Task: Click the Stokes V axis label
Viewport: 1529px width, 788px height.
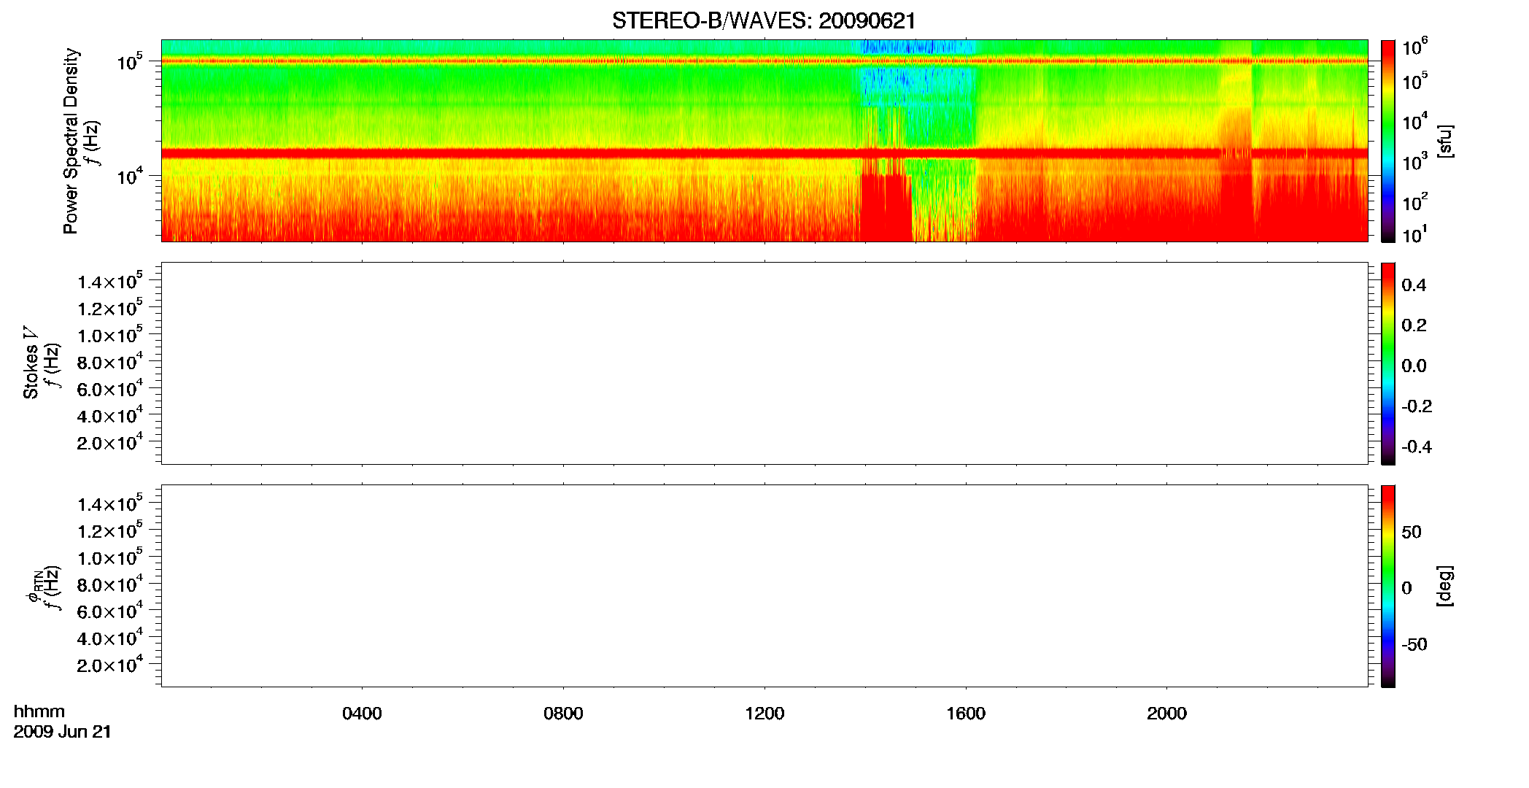Action: tap(31, 363)
